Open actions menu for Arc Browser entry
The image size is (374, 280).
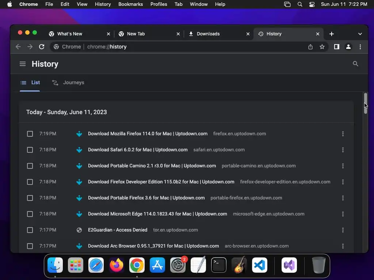click(343, 246)
